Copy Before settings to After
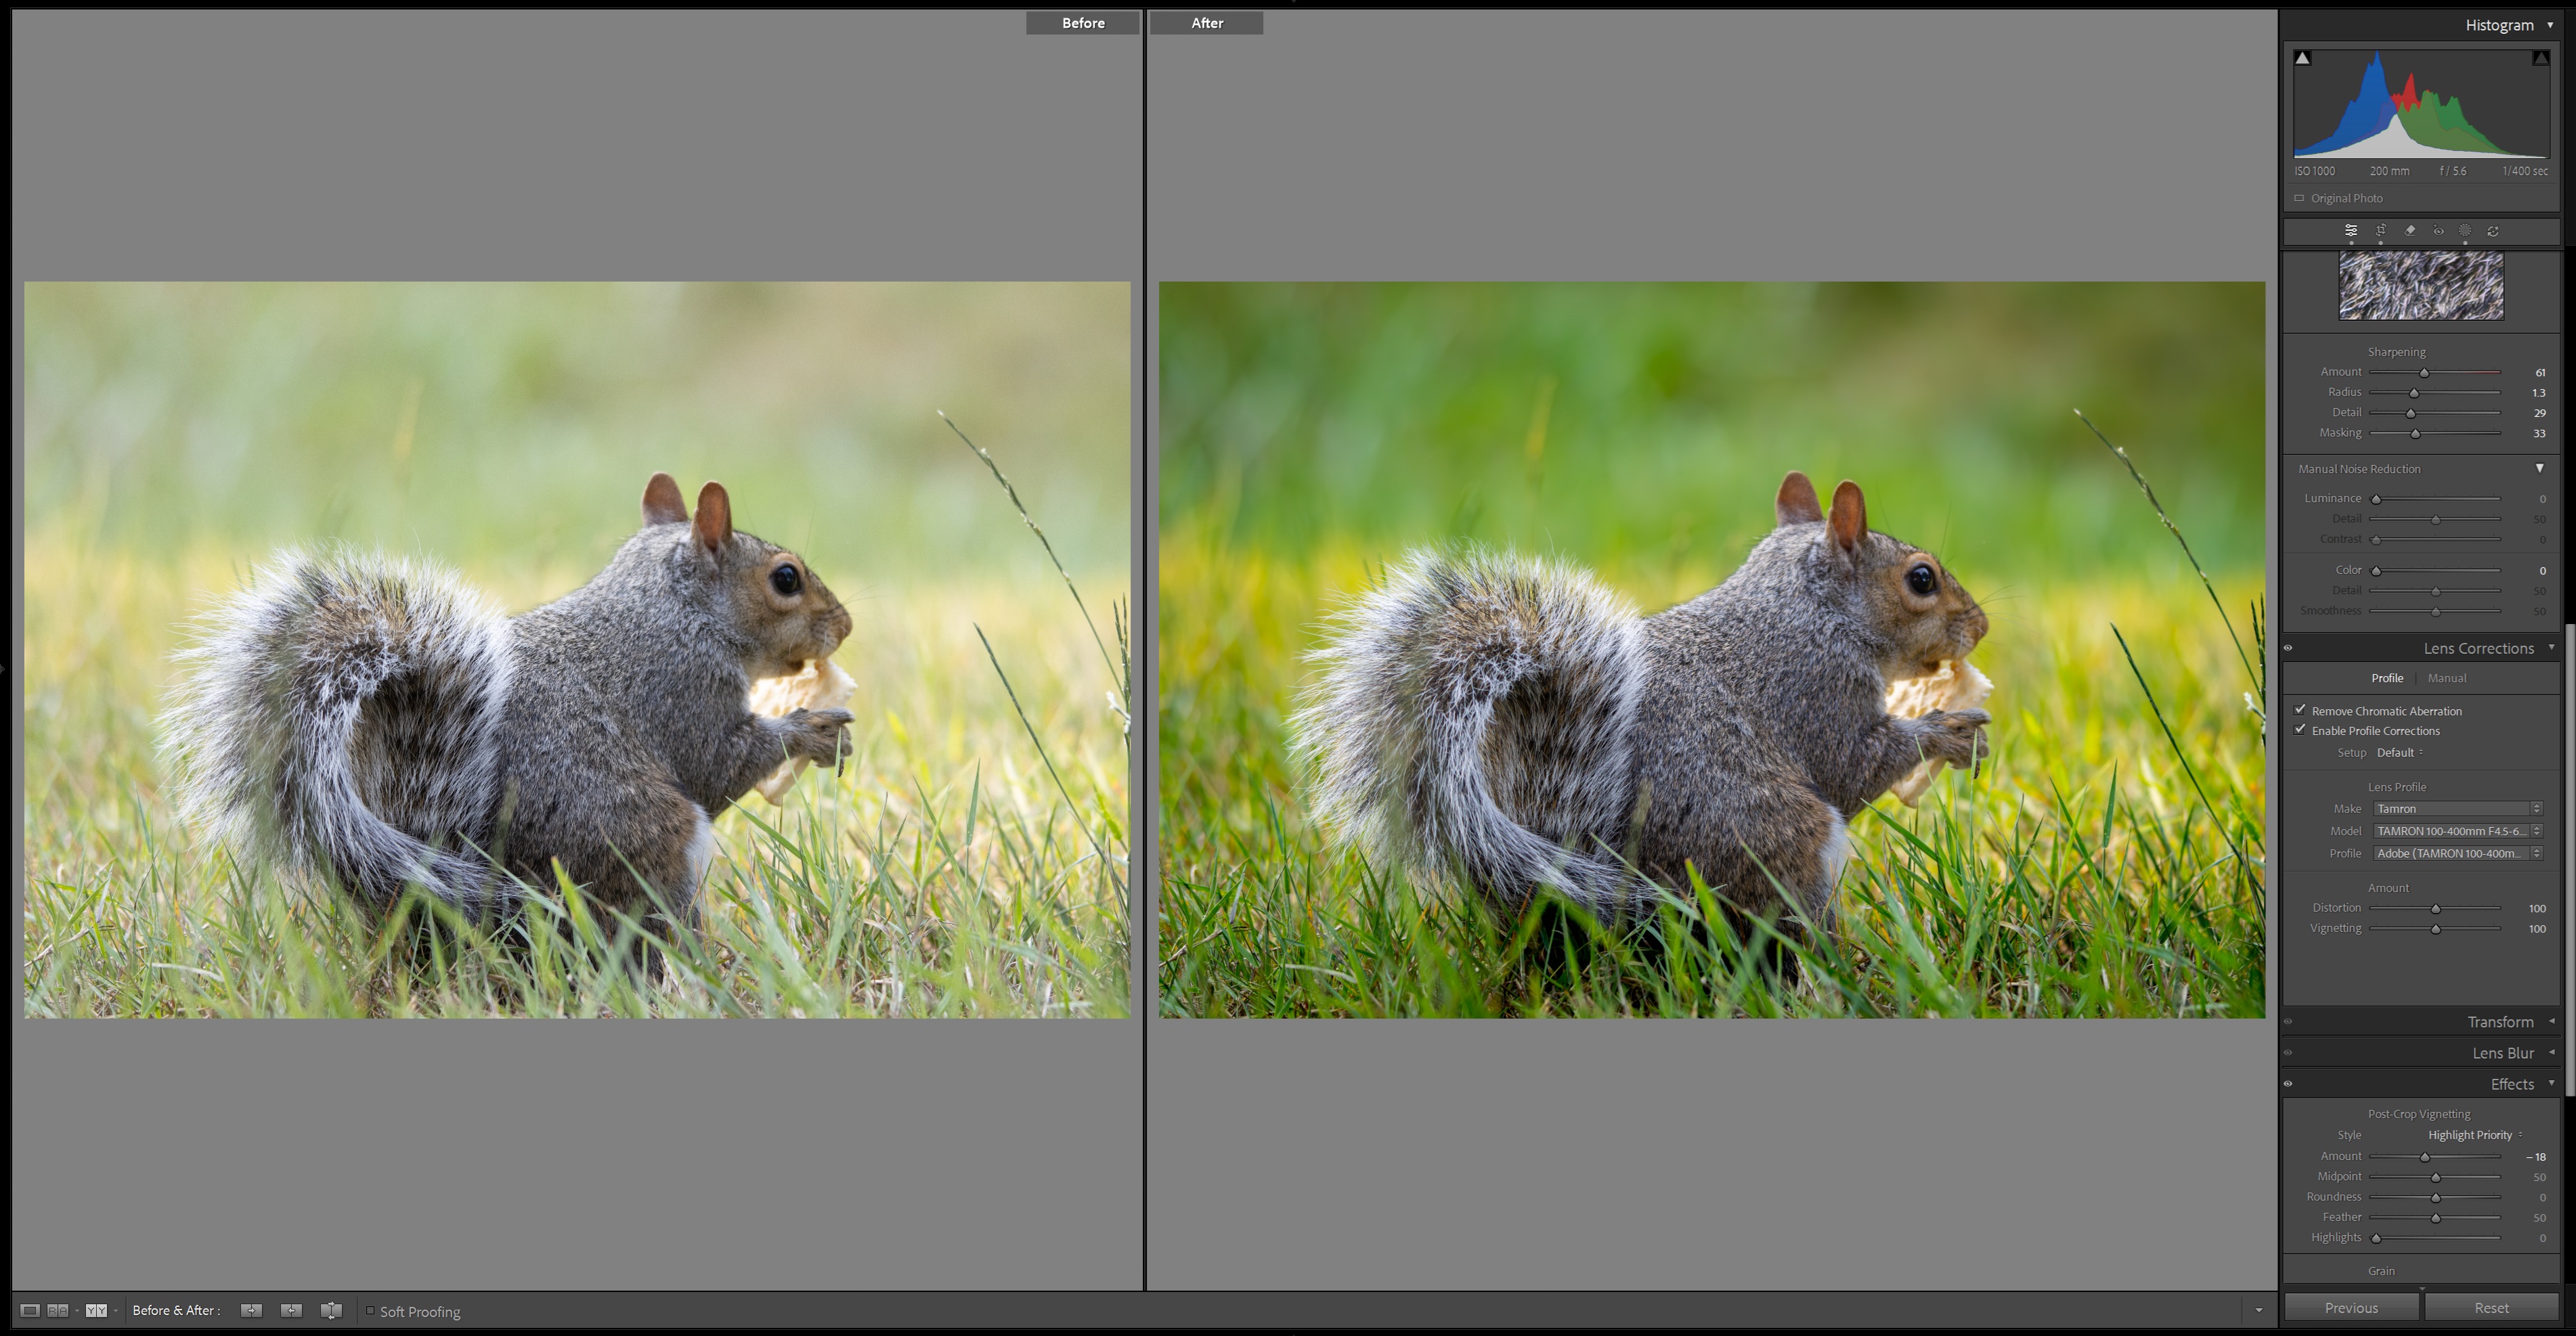This screenshot has height=1336, width=2576. (251, 1310)
